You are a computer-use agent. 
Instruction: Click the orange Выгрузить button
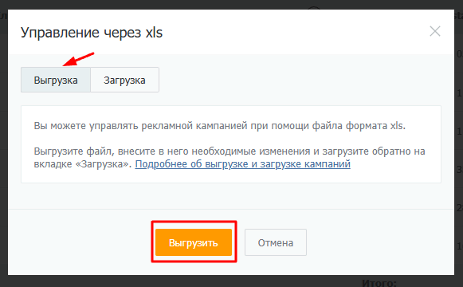point(194,242)
